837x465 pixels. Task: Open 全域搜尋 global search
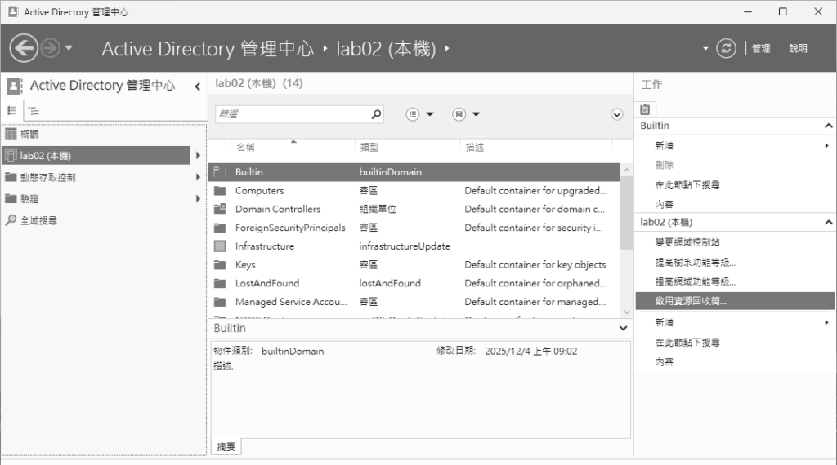pyautogui.click(x=38, y=220)
